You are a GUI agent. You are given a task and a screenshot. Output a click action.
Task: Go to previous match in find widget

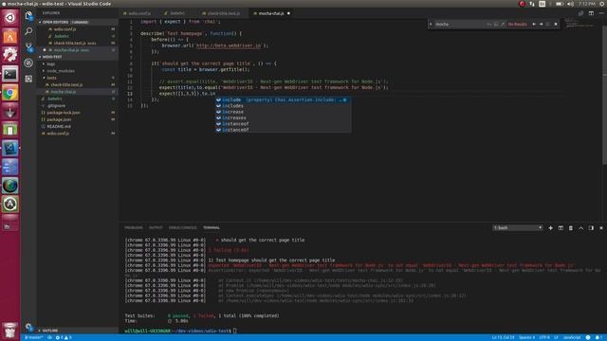tap(534, 24)
